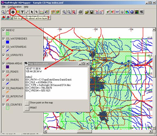Viewport: 157px width, 136px height.
Task: Click the green checkmark toolbar icon
Action: coord(108,12)
